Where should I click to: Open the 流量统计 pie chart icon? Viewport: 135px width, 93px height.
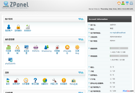pos(45,80)
